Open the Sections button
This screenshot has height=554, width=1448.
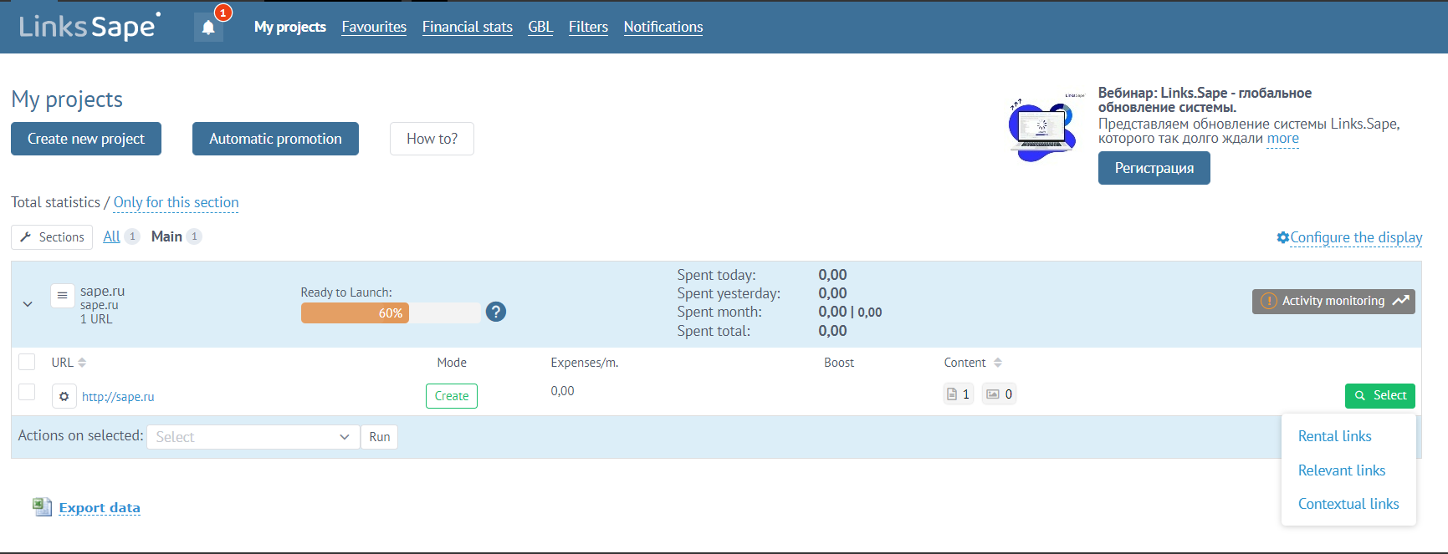pos(52,237)
